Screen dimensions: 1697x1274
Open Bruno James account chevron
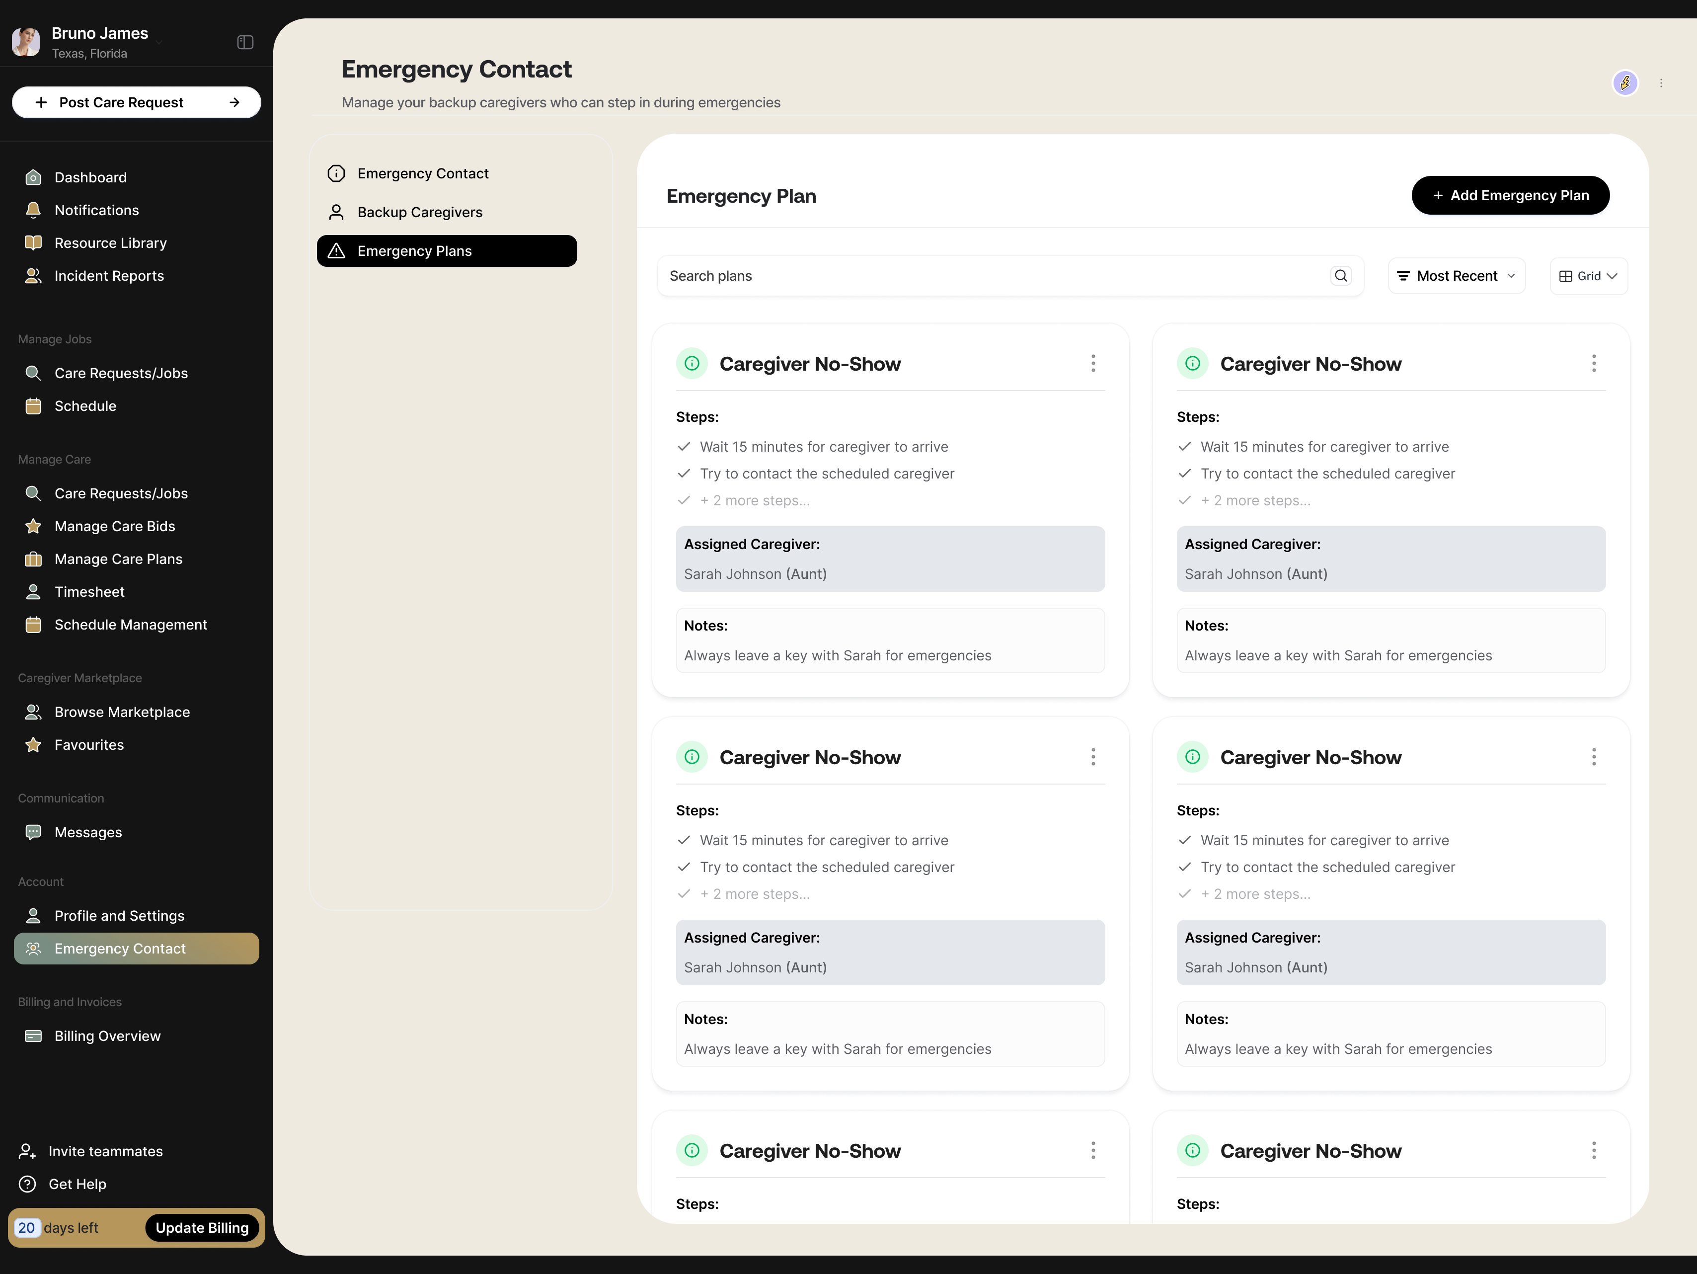[x=159, y=42]
